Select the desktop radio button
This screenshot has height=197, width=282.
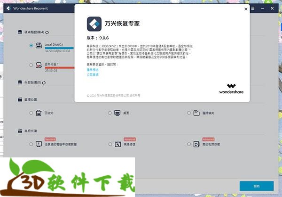(110, 113)
